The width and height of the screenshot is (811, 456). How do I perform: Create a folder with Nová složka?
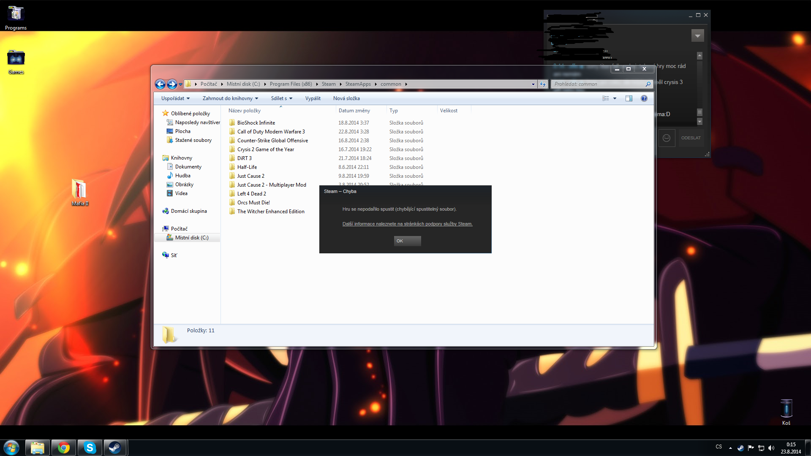click(x=346, y=98)
